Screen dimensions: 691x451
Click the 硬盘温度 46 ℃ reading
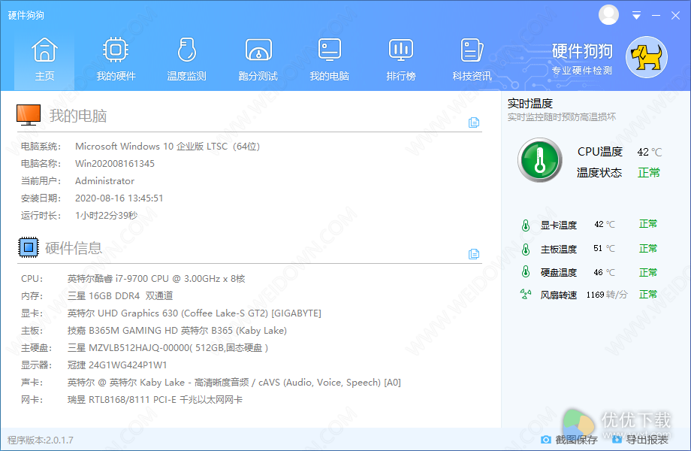[x=604, y=272]
